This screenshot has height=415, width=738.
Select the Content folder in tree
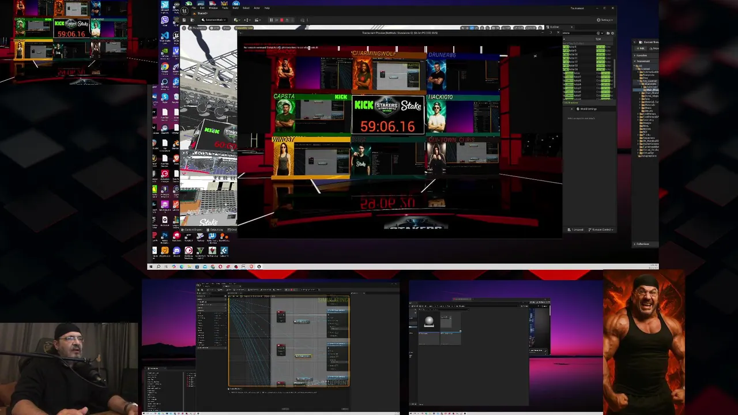coord(645,69)
